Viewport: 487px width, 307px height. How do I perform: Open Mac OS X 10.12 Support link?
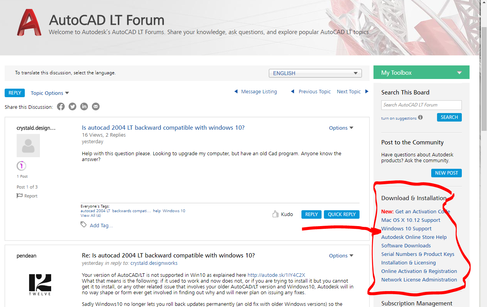(x=411, y=220)
